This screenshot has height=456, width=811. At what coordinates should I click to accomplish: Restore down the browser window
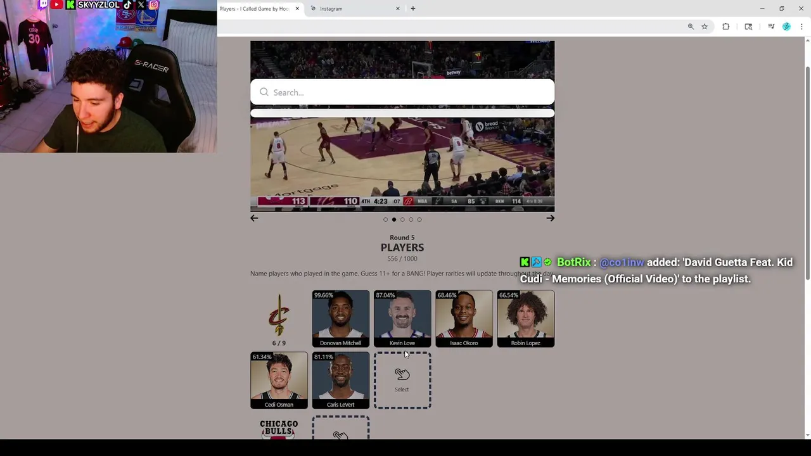pyautogui.click(x=782, y=9)
